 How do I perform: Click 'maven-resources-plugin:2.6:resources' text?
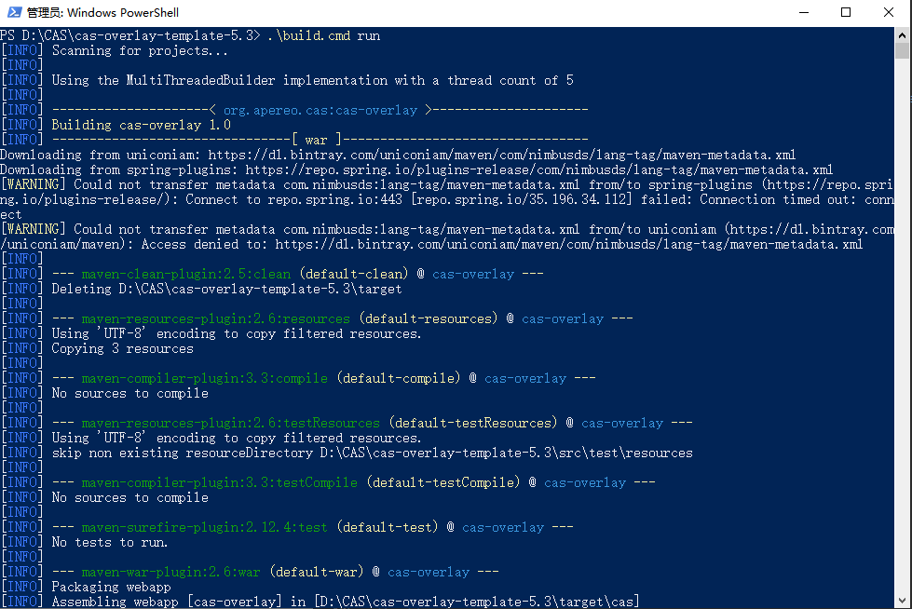coord(216,318)
